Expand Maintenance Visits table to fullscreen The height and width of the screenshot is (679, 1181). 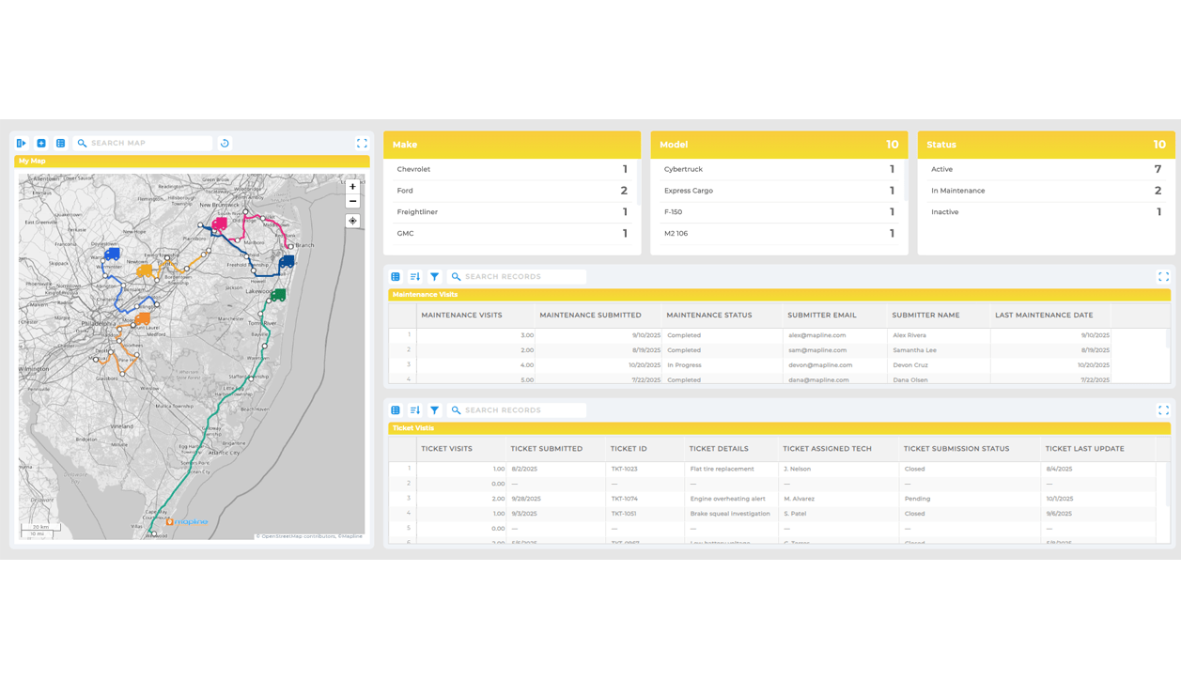[x=1163, y=277]
